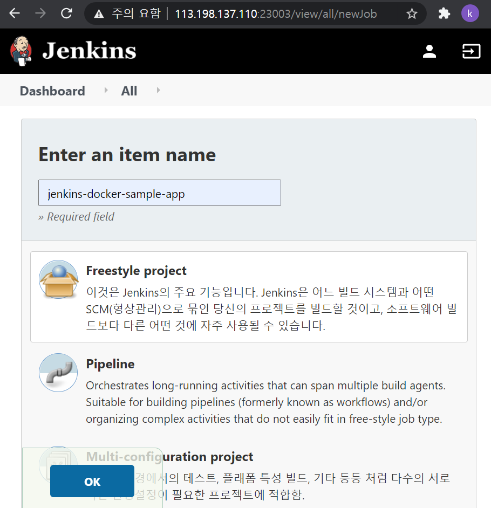Log out using the exit icon
491x508 pixels.
click(x=471, y=51)
